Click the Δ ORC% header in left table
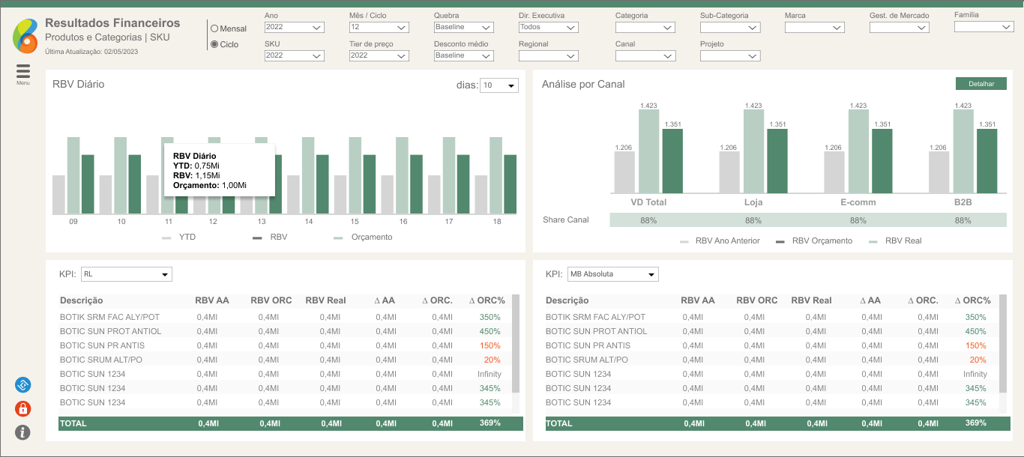The width and height of the screenshot is (1024, 457). pyautogui.click(x=487, y=300)
